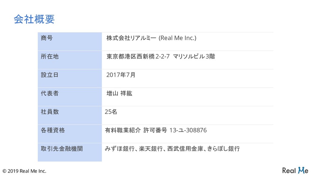311x175 pixels.
Task: Click the 会社概要 slide title
Action: tap(34, 19)
